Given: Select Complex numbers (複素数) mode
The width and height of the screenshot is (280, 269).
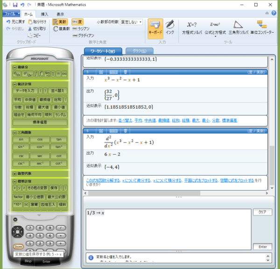Looking at the screenshot, I should point(62,28).
